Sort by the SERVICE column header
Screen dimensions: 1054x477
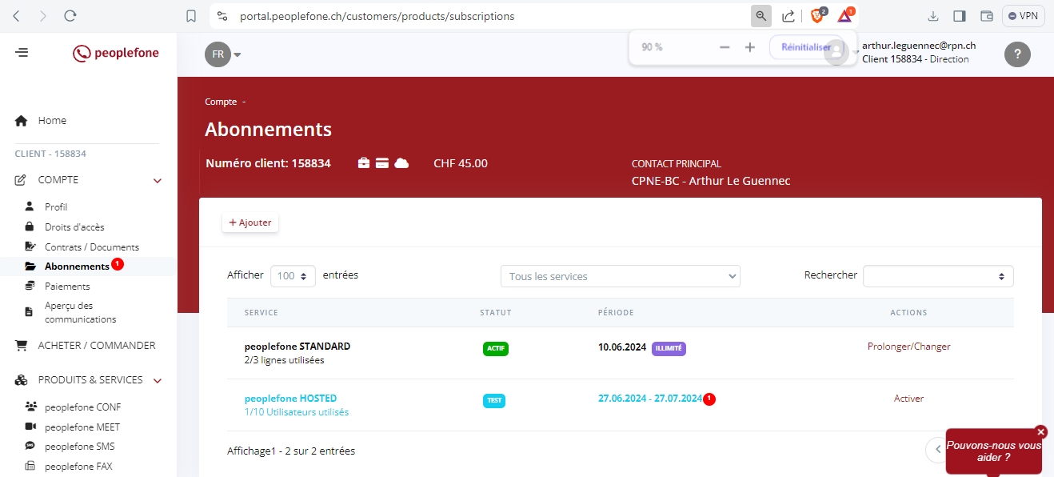(x=262, y=313)
